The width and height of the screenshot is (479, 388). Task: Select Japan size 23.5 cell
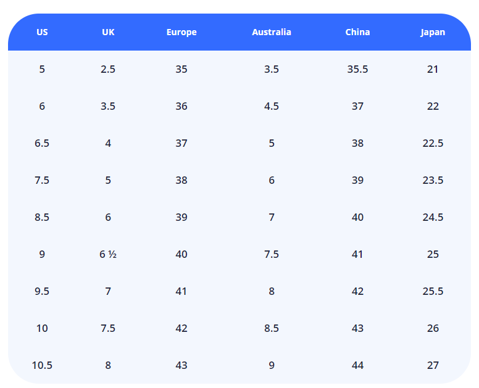click(433, 180)
